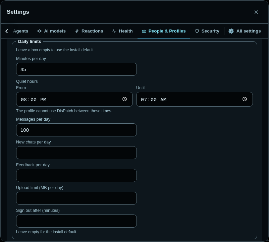Switch to the AI models tab
Image resolution: width=269 pixels, height=242 pixels.
(x=51, y=31)
